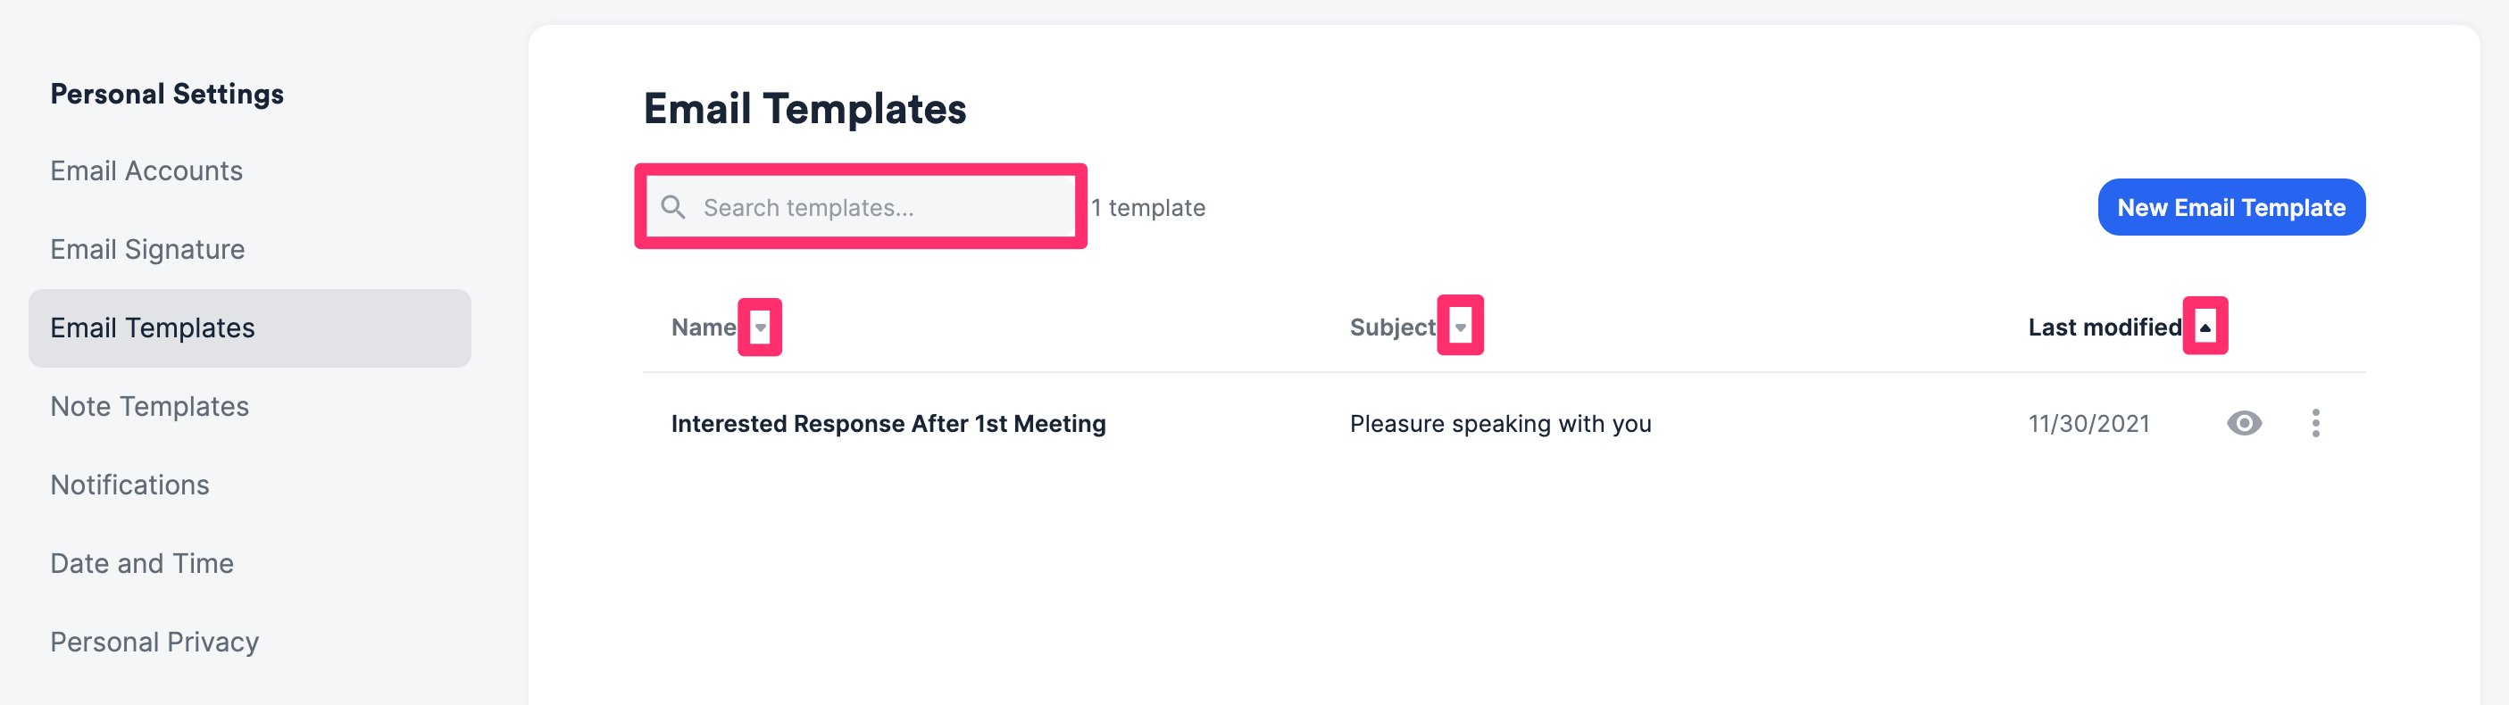Open Interested Response After 1st Meeting template

tap(888, 423)
